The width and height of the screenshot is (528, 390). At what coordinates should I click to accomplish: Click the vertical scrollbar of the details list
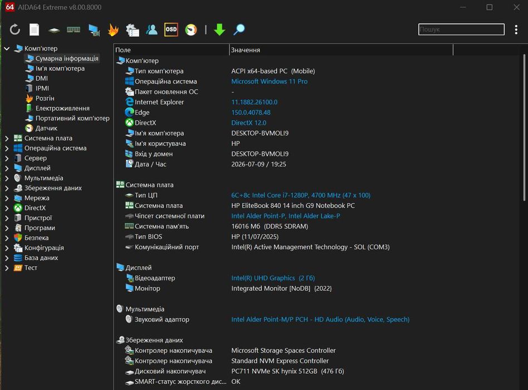(x=524, y=128)
